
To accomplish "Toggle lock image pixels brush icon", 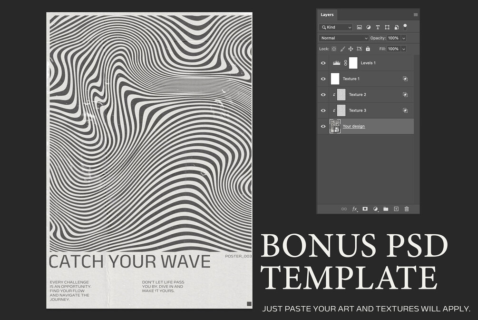I will (342, 49).
